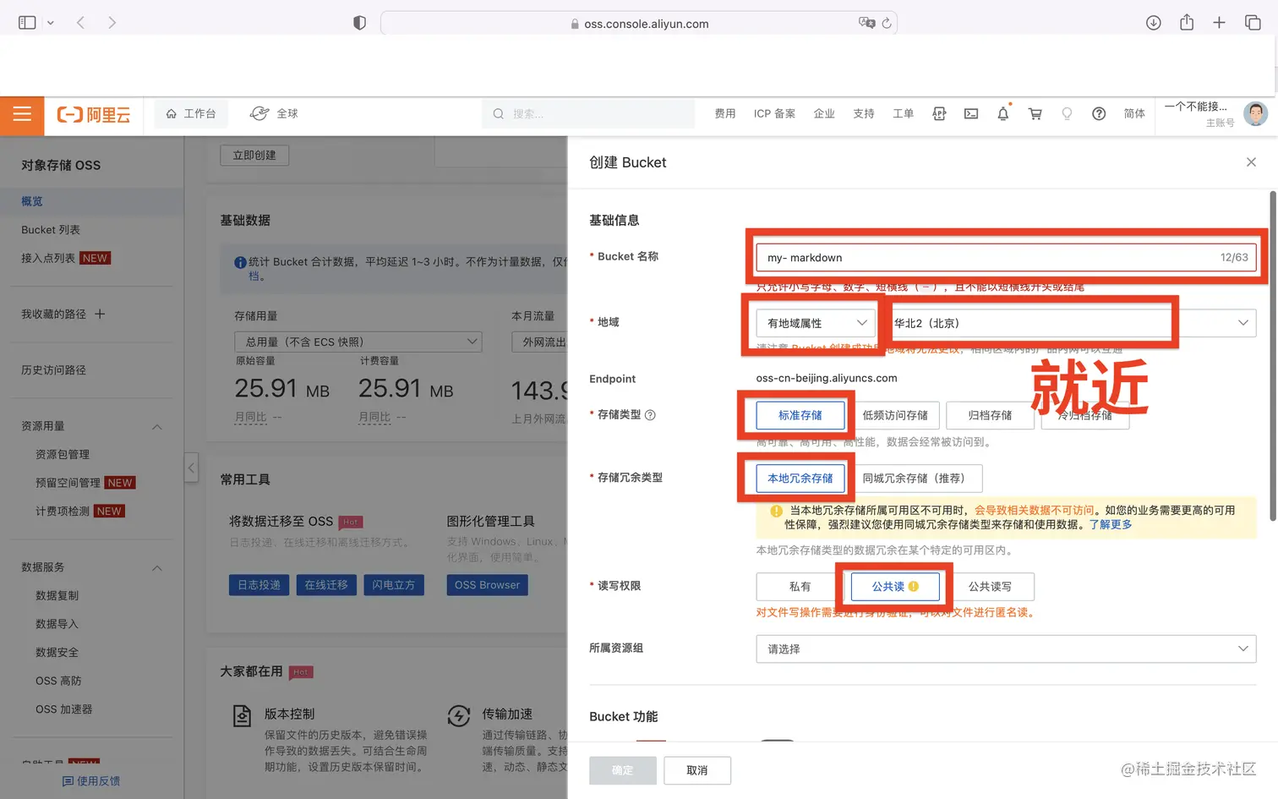
Task: Click the 取消 button
Action: (697, 770)
